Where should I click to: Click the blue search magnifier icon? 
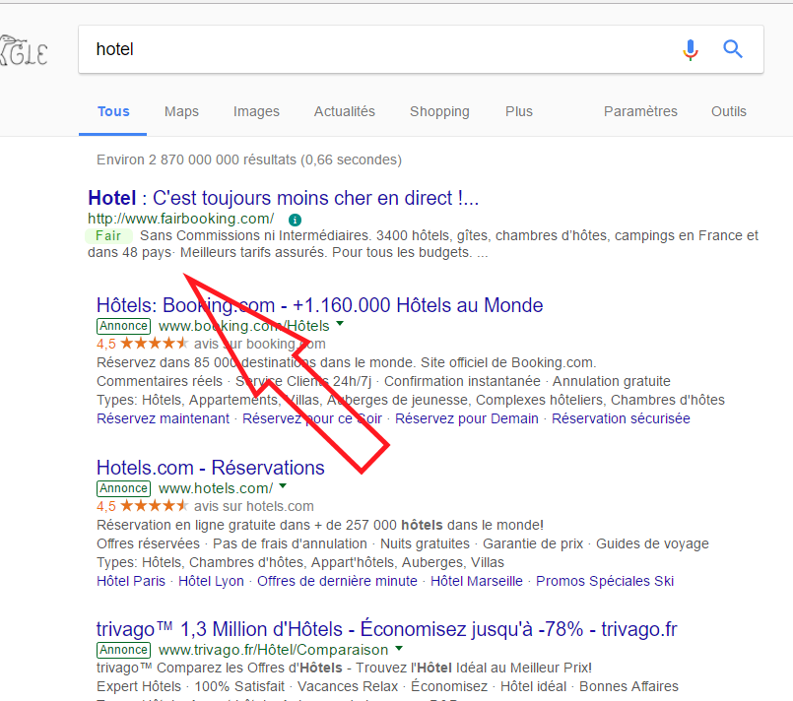click(732, 49)
